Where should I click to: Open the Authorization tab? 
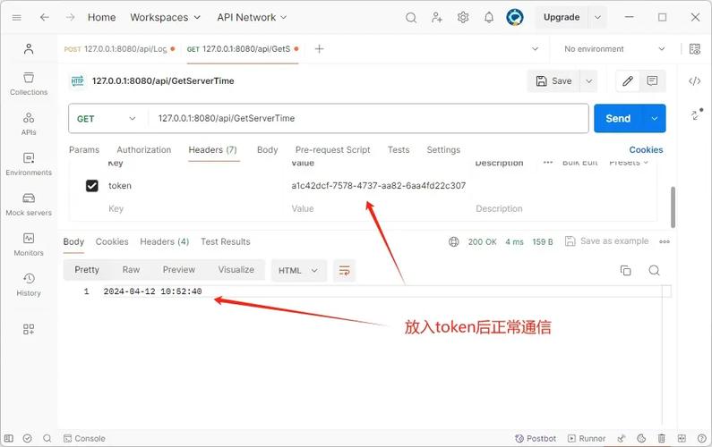click(144, 150)
